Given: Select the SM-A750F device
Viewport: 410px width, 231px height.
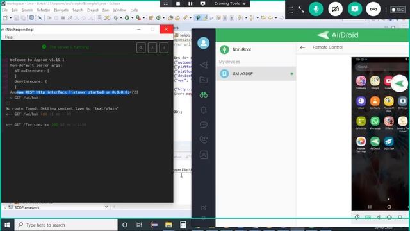Looking at the screenshot, I should [x=256, y=74].
